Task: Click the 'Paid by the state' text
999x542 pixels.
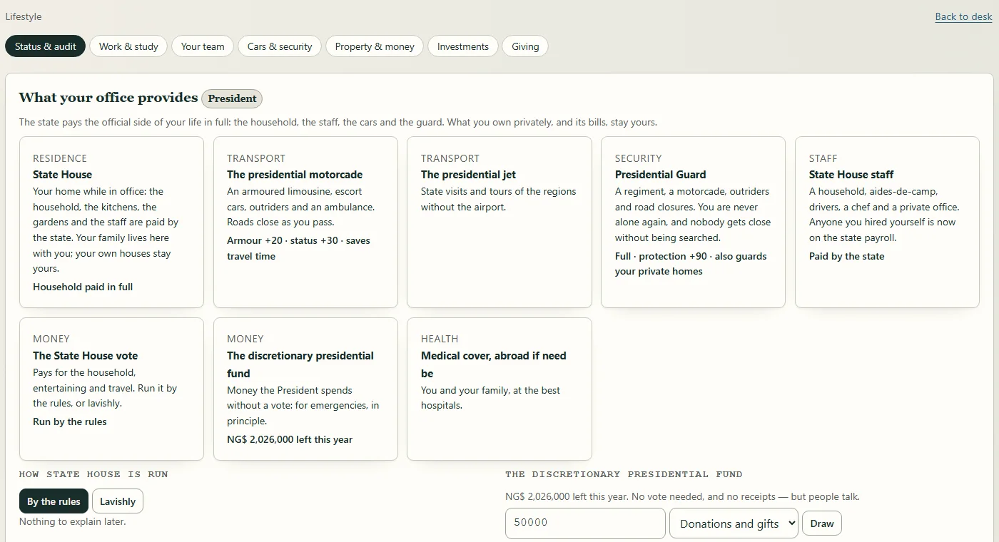Action: click(846, 256)
